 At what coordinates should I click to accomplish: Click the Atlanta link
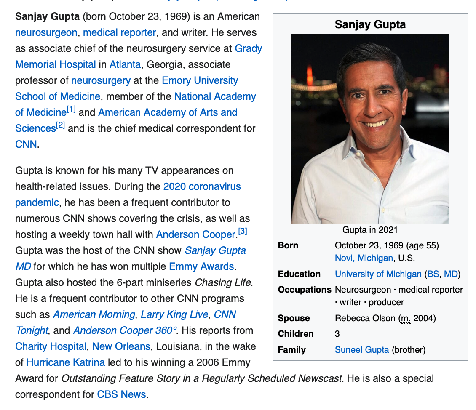pos(125,64)
